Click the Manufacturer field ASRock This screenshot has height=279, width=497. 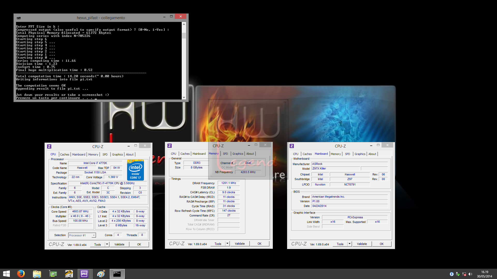tap(349, 164)
